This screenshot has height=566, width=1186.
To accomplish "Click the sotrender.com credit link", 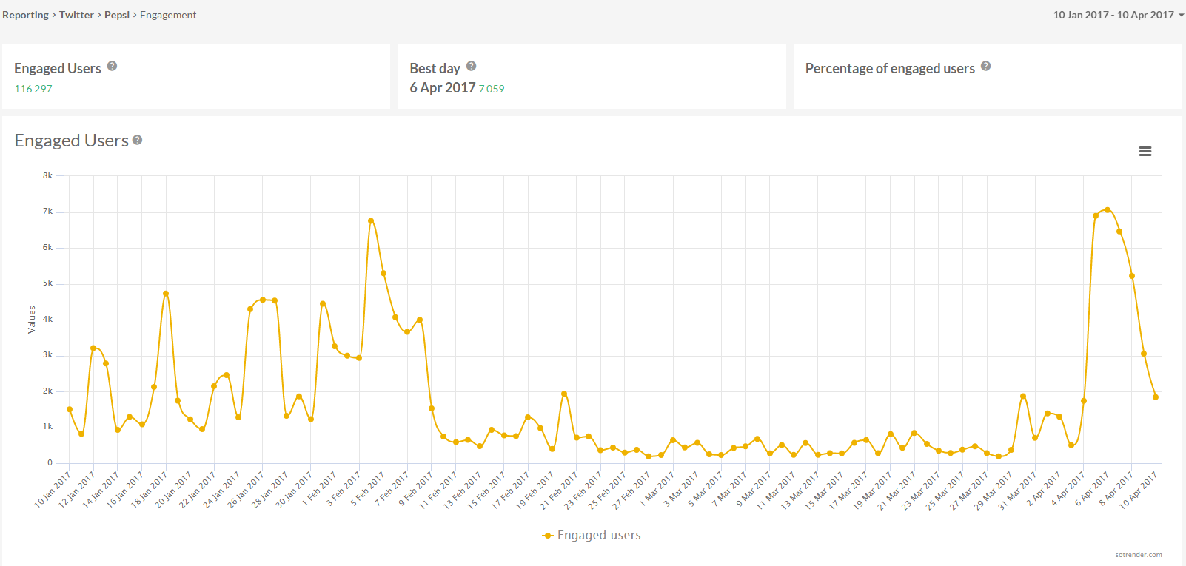I will point(1138,555).
